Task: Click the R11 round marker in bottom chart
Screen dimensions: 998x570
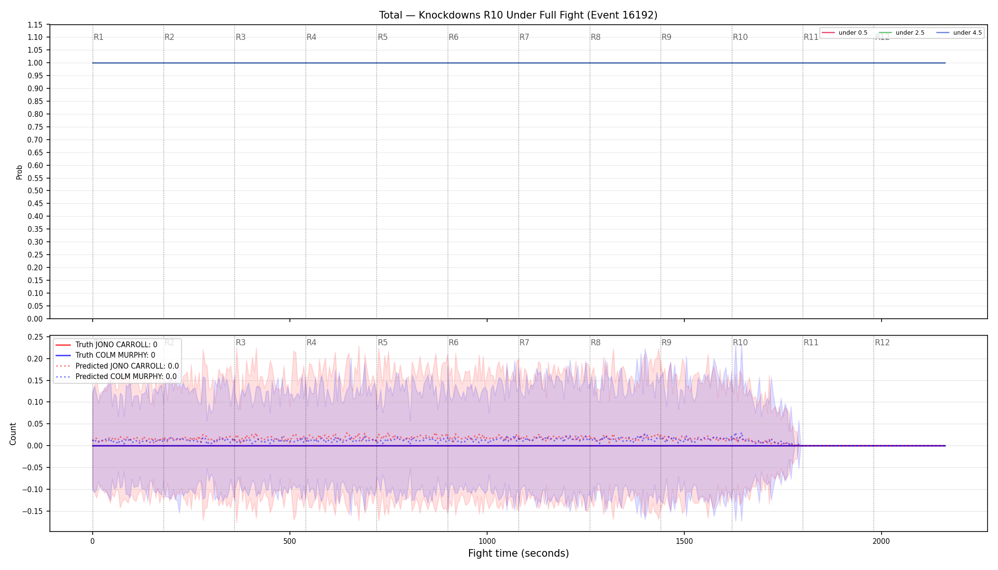Action: (x=811, y=342)
